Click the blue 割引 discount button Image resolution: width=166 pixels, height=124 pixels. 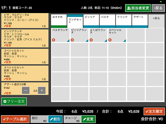point(55,119)
